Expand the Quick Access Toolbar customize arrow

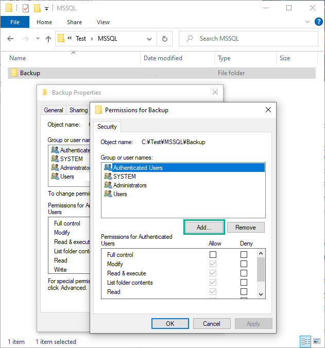click(x=46, y=8)
